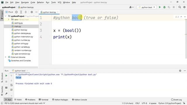This screenshot has height=105, width=187.
Task: Change CRLF line separator in status bar
Action: pyautogui.click(x=137, y=103)
